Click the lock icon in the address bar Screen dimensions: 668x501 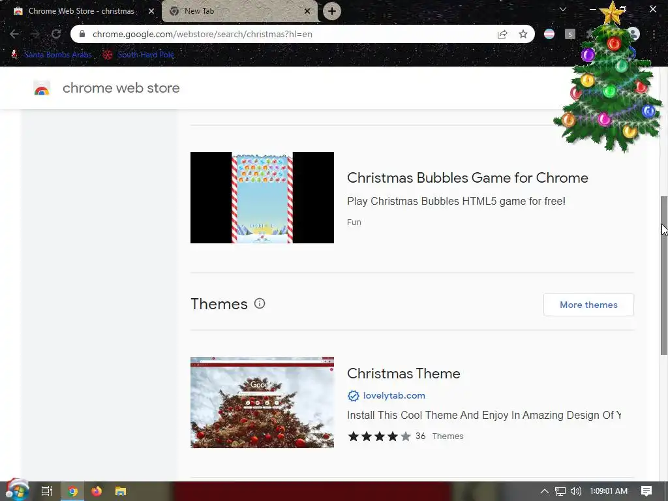pyautogui.click(x=82, y=34)
